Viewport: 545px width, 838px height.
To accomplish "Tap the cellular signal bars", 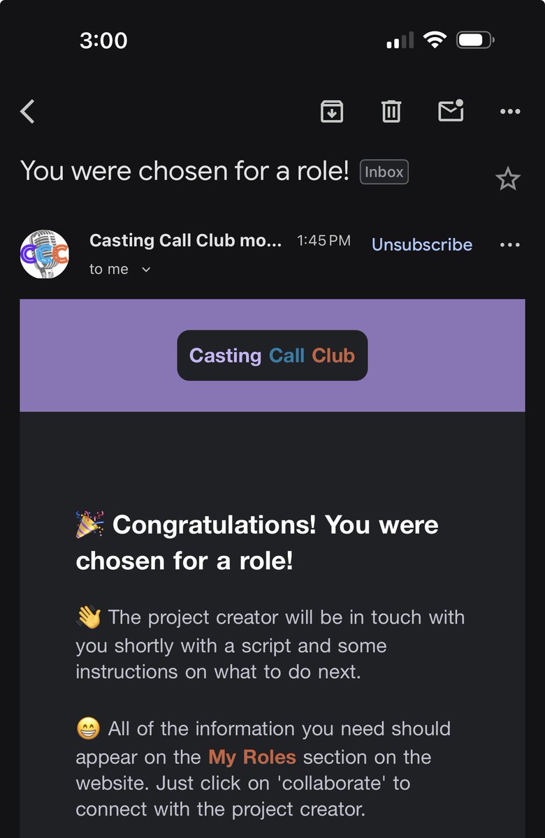I will [400, 41].
